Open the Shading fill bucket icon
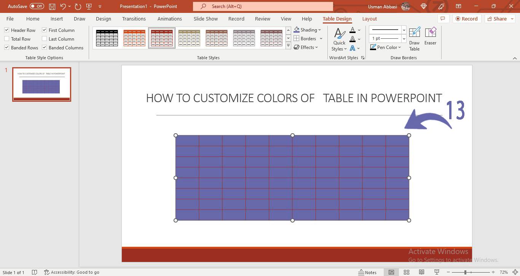 [297, 30]
